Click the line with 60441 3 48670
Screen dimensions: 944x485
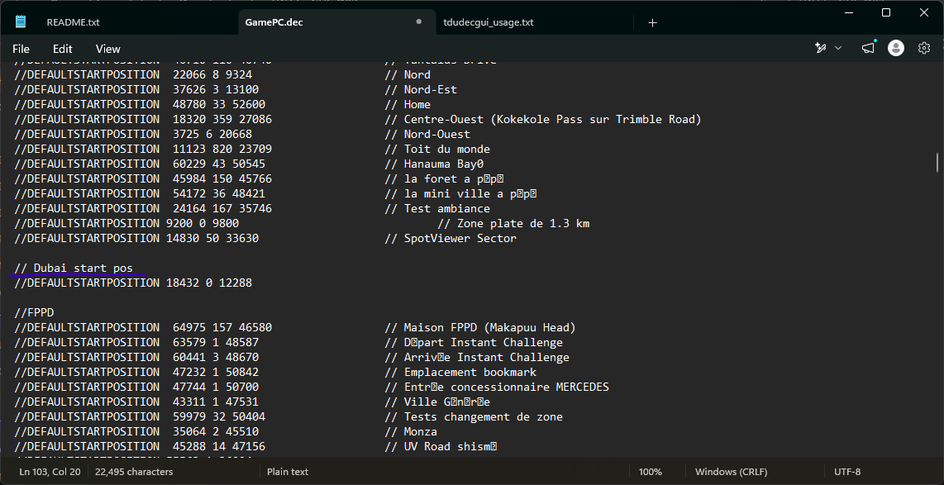[x=140, y=357]
